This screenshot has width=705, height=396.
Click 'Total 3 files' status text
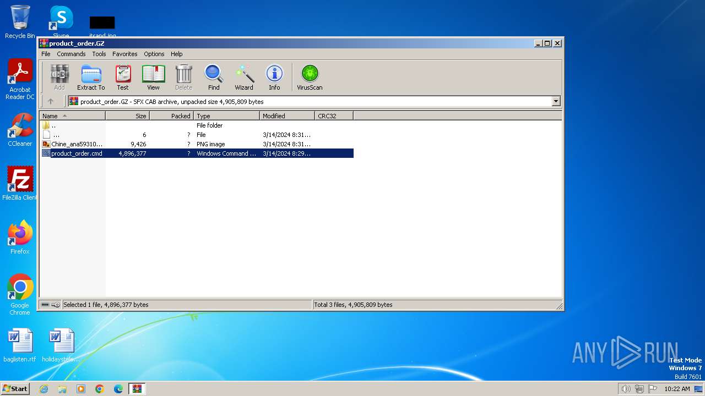click(353, 305)
